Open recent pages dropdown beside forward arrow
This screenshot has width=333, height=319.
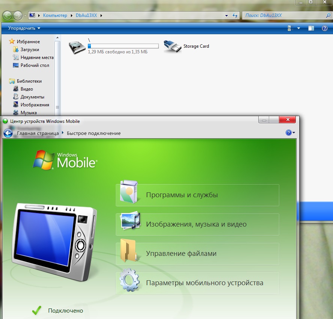click(x=25, y=15)
